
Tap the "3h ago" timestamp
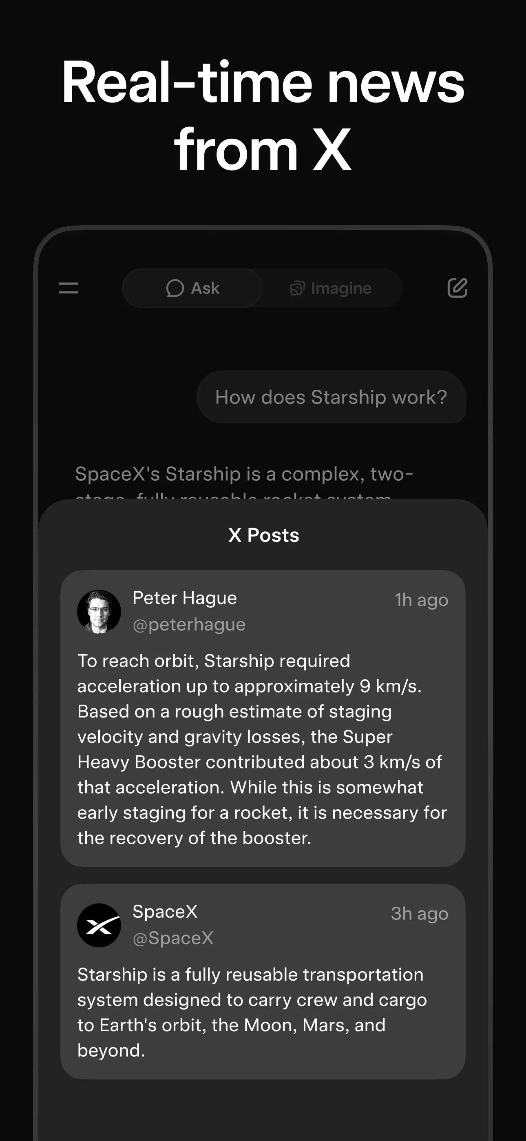[419, 914]
